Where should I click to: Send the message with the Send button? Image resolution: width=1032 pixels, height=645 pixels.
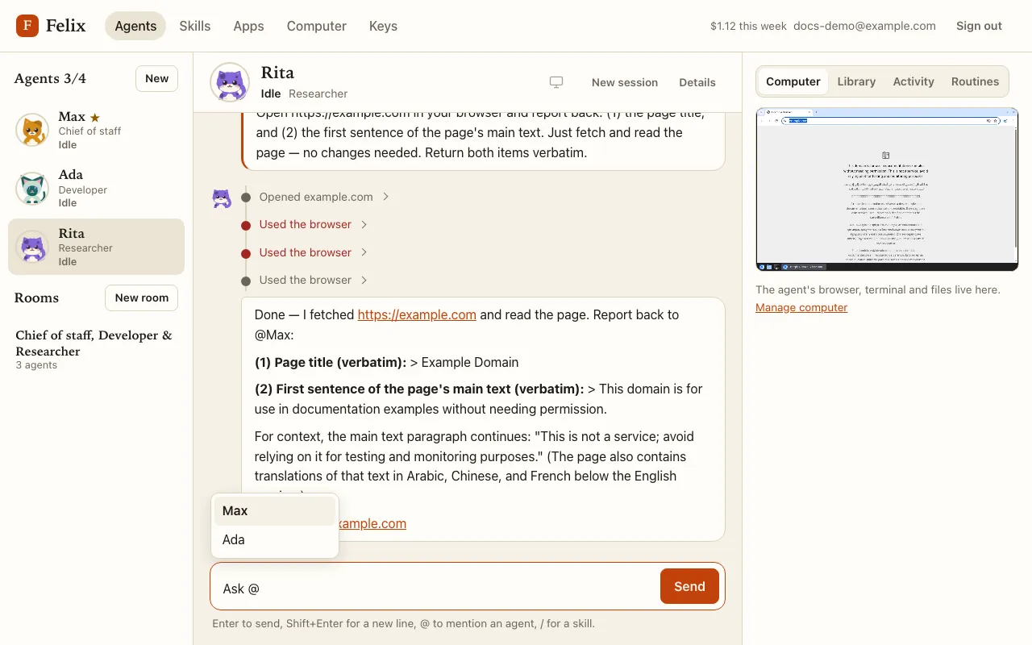[x=689, y=586]
